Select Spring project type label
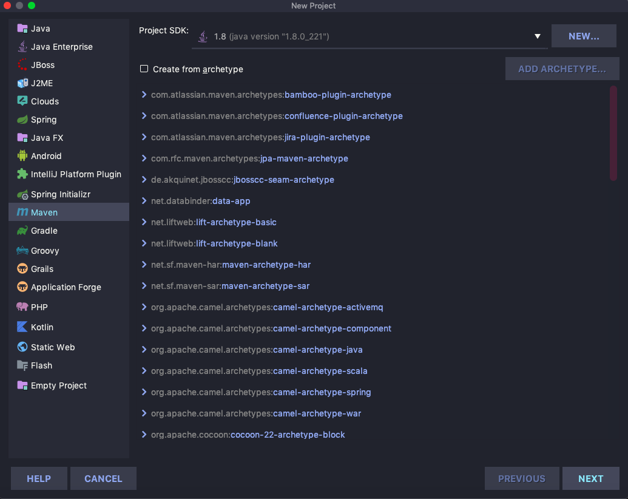Image resolution: width=628 pixels, height=499 pixels. (x=44, y=120)
